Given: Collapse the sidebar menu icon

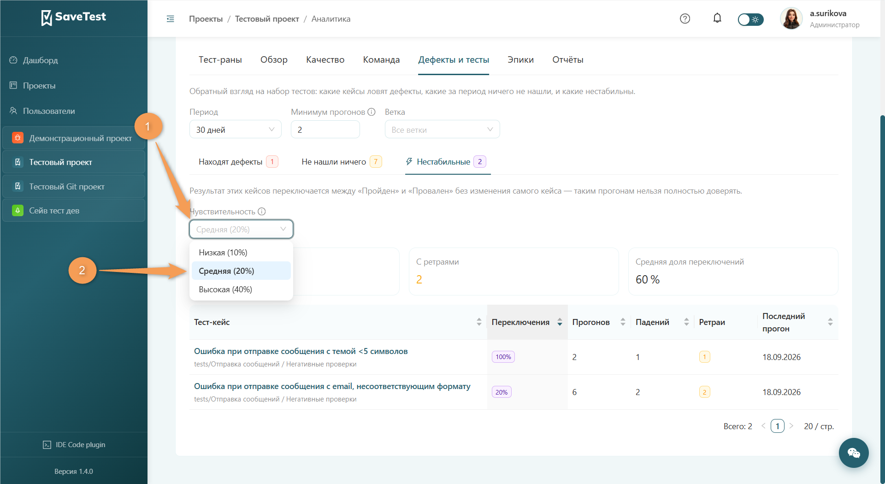Looking at the screenshot, I should point(170,19).
